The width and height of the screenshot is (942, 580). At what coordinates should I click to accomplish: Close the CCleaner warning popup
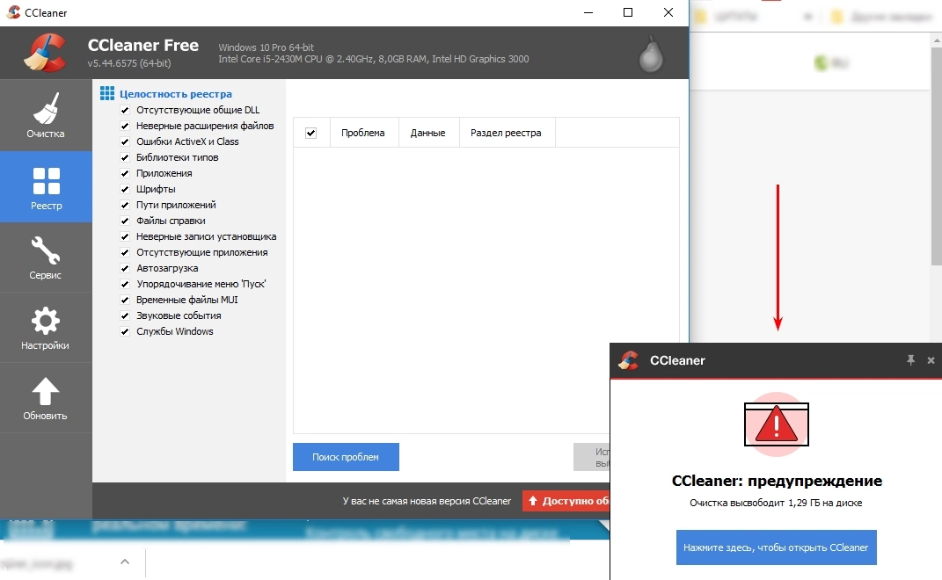(931, 360)
